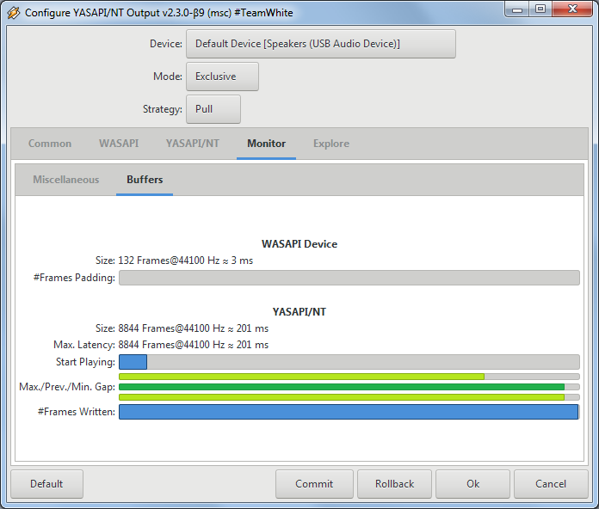Cancel the configuration dialog
Viewport: 599px width, 509px height.
coord(550,484)
